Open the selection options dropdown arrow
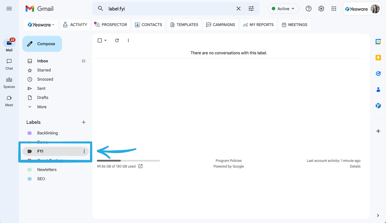 (x=105, y=40)
